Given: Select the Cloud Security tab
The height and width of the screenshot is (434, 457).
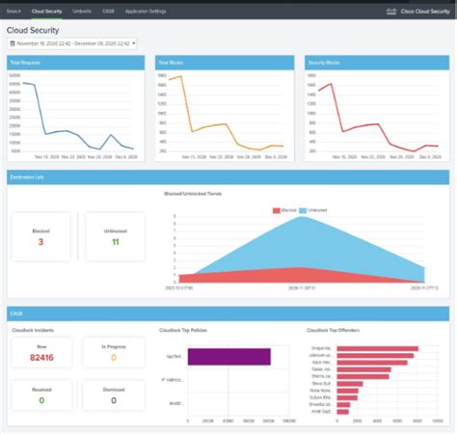Looking at the screenshot, I should (46, 12).
